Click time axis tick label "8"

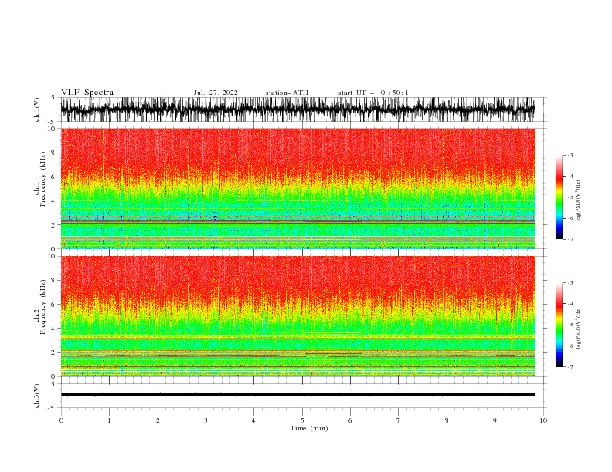(x=447, y=420)
